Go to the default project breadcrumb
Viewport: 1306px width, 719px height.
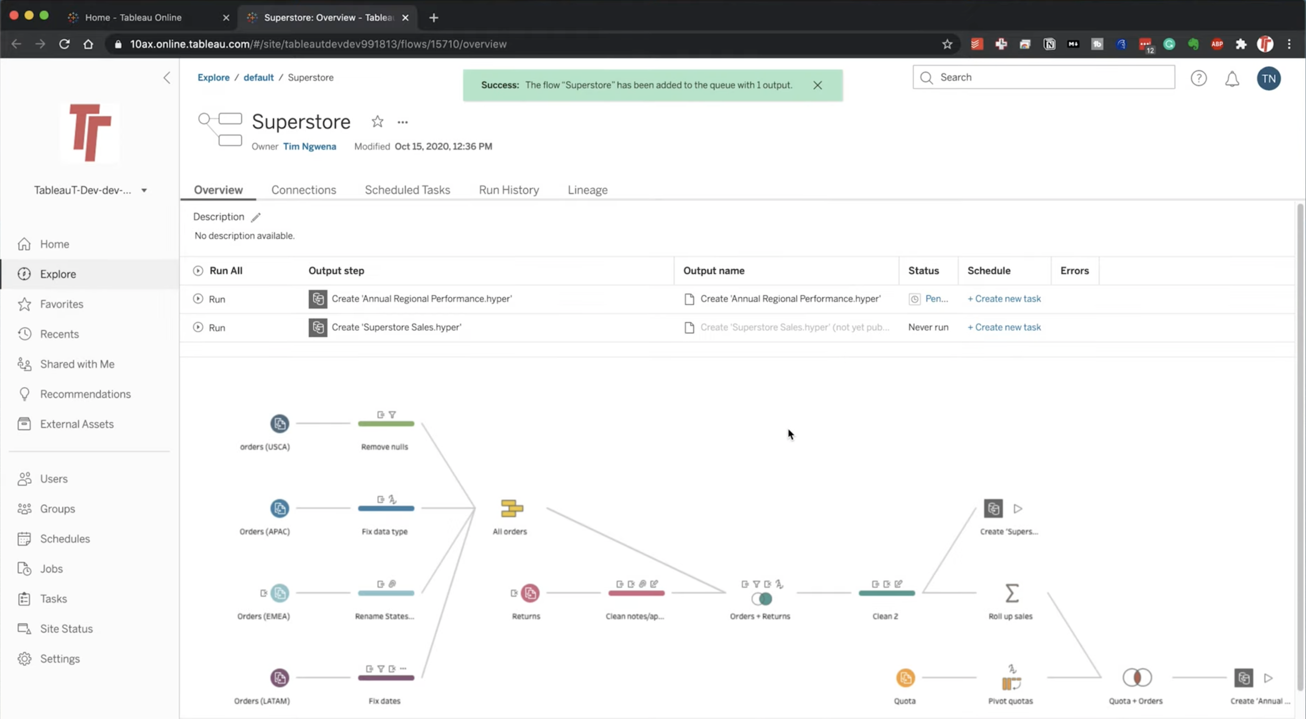(x=259, y=77)
